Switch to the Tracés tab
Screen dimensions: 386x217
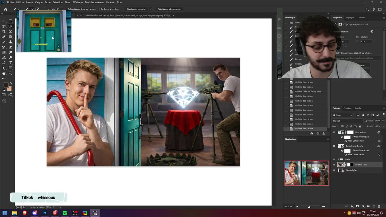pos(358,108)
